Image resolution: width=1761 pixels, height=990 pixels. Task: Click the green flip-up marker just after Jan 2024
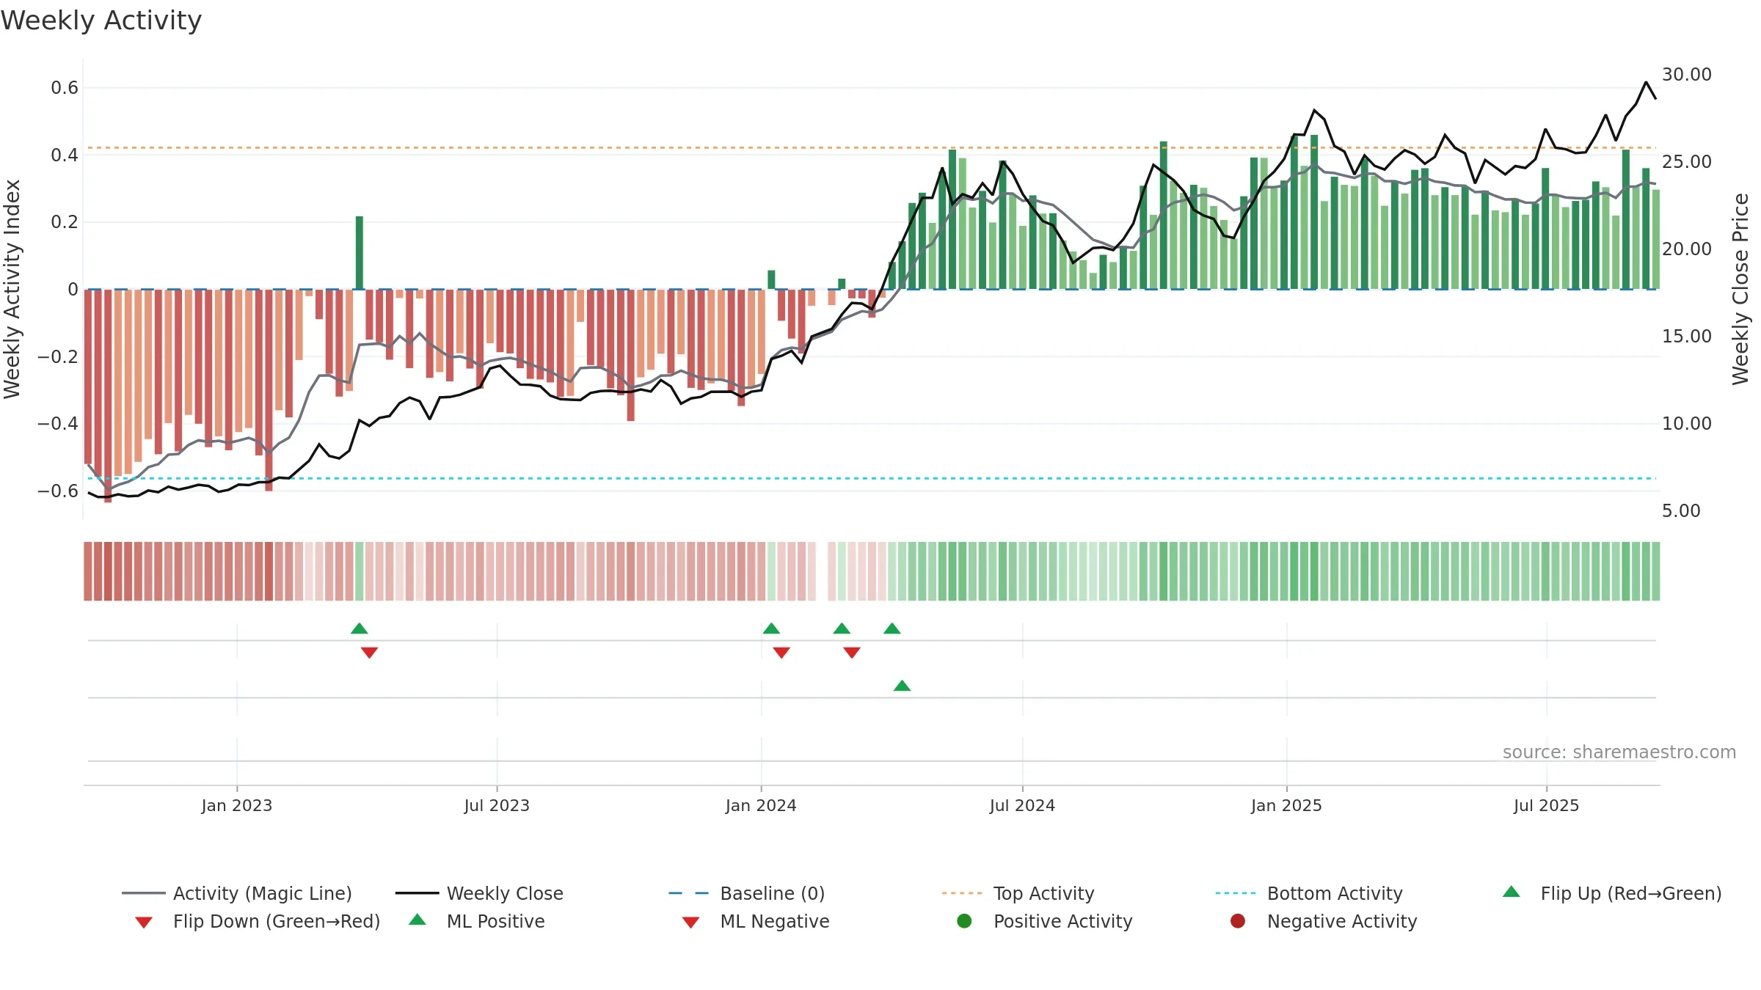click(771, 628)
